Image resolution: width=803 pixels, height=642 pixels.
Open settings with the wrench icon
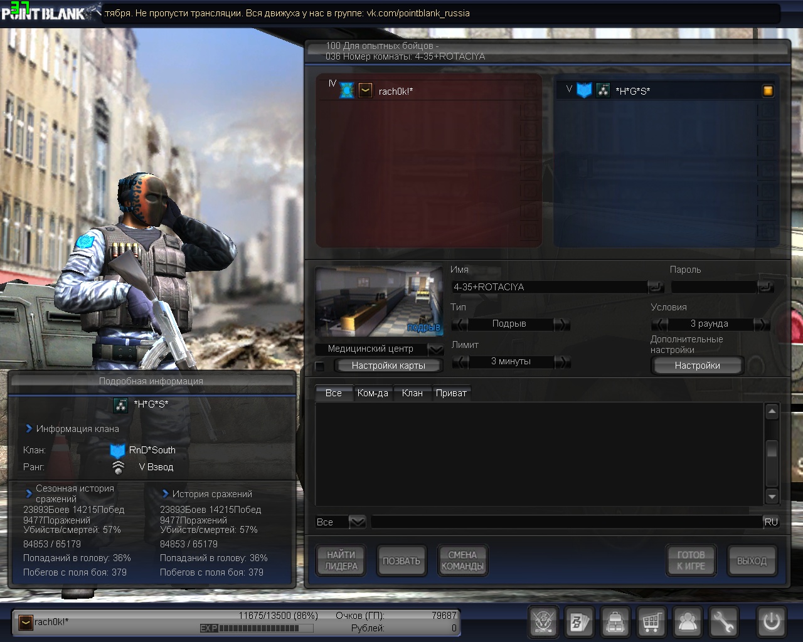[723, 622]
